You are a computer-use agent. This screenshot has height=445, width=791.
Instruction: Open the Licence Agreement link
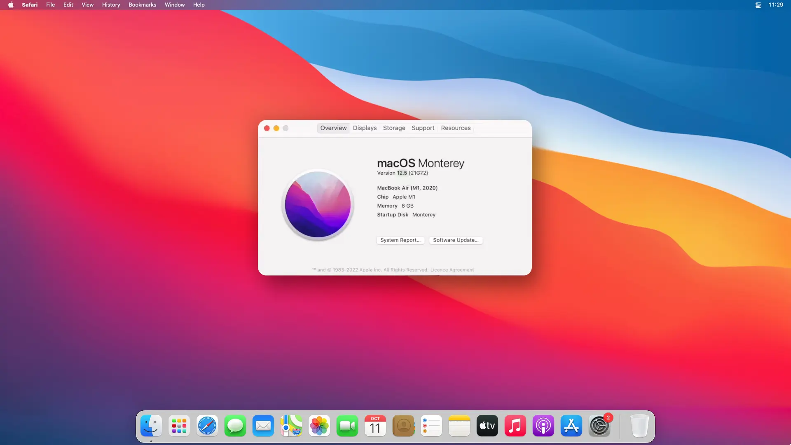pos(452,270)
